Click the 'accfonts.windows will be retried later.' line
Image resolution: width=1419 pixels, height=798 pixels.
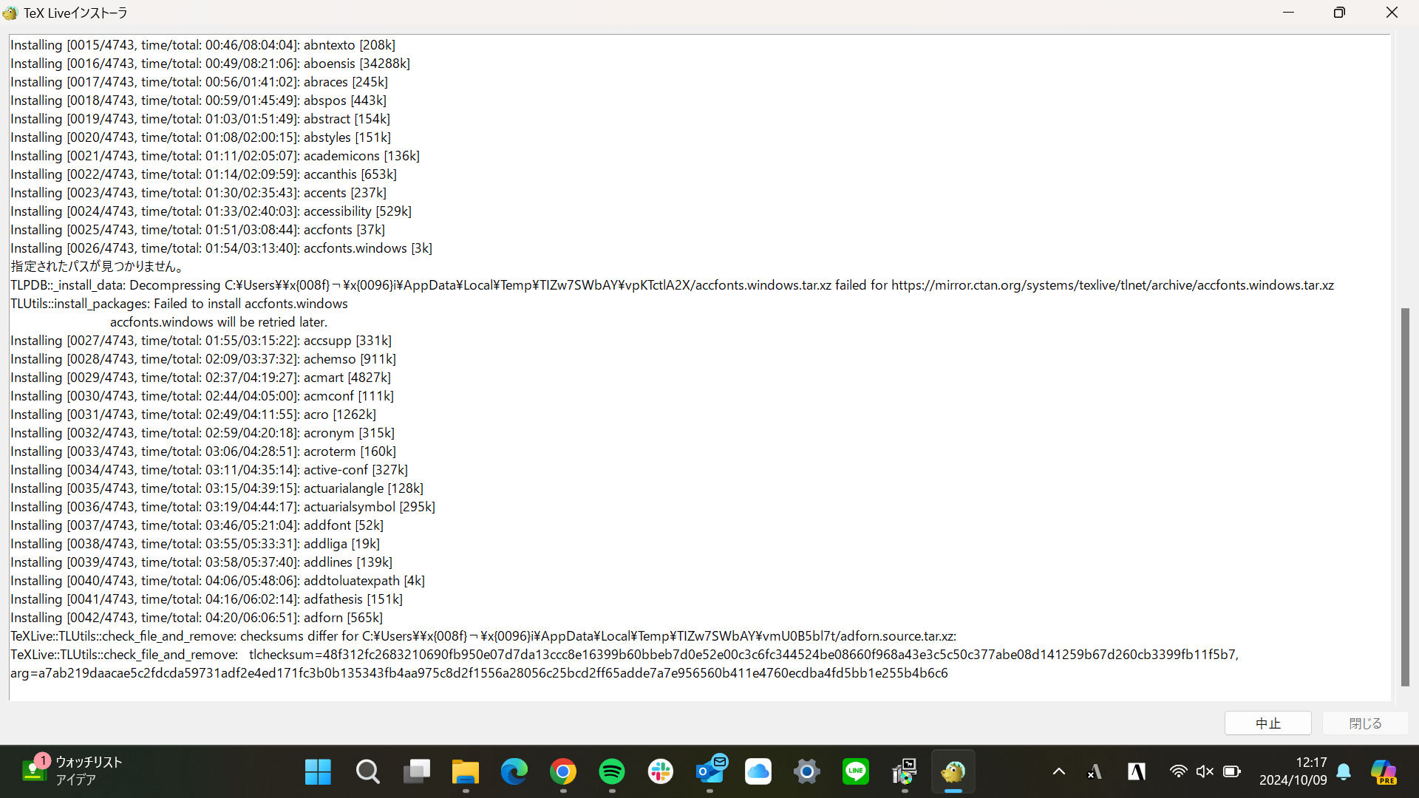click(x=219, y=322)
